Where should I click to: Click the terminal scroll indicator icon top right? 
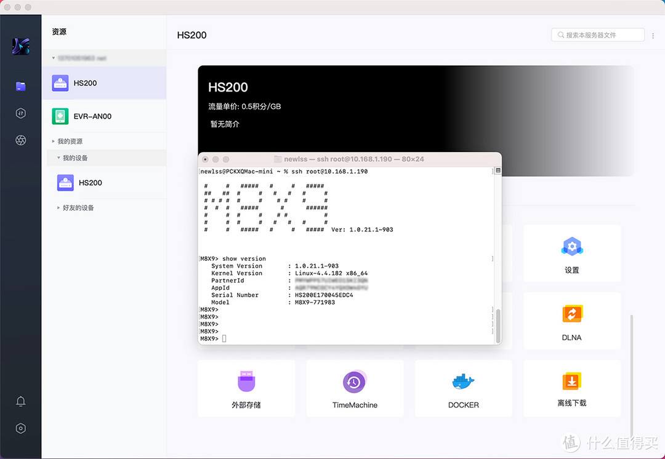click(498, 170)
